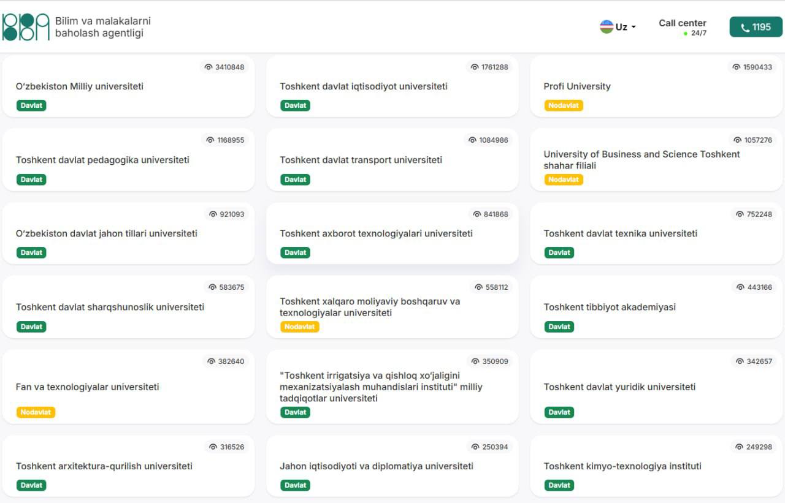785x503 pixels.
Task: Open O'zbekiston davlat jahon tillari universiteti
Action: [128, 233]
